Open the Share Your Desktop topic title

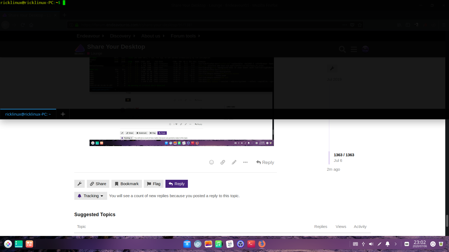[x=116, y=47]
